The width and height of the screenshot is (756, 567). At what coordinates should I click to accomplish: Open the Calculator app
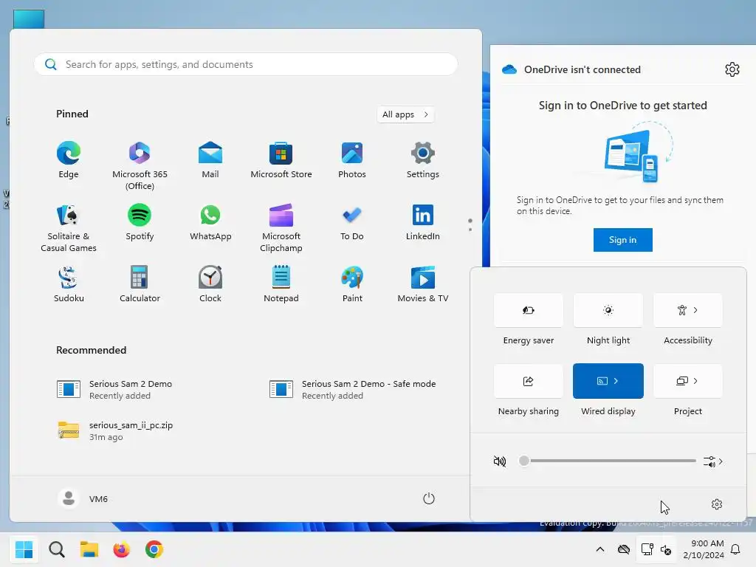pyautogui.click(x=140, y=284)
